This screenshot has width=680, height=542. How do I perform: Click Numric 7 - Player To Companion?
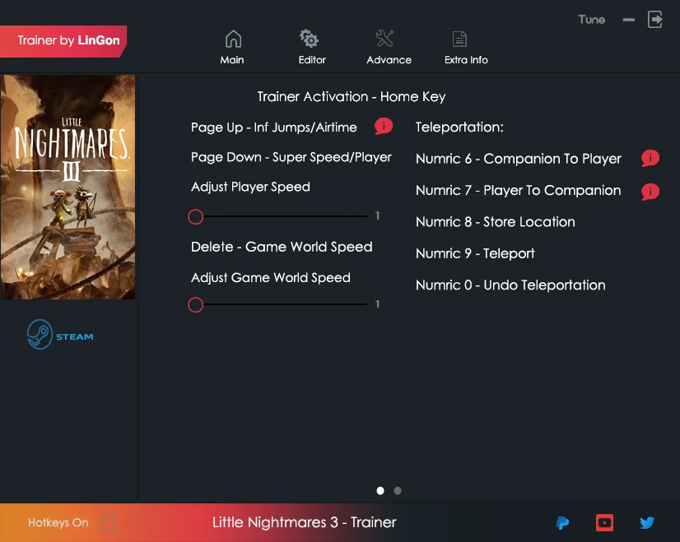(x=519, y=191)
